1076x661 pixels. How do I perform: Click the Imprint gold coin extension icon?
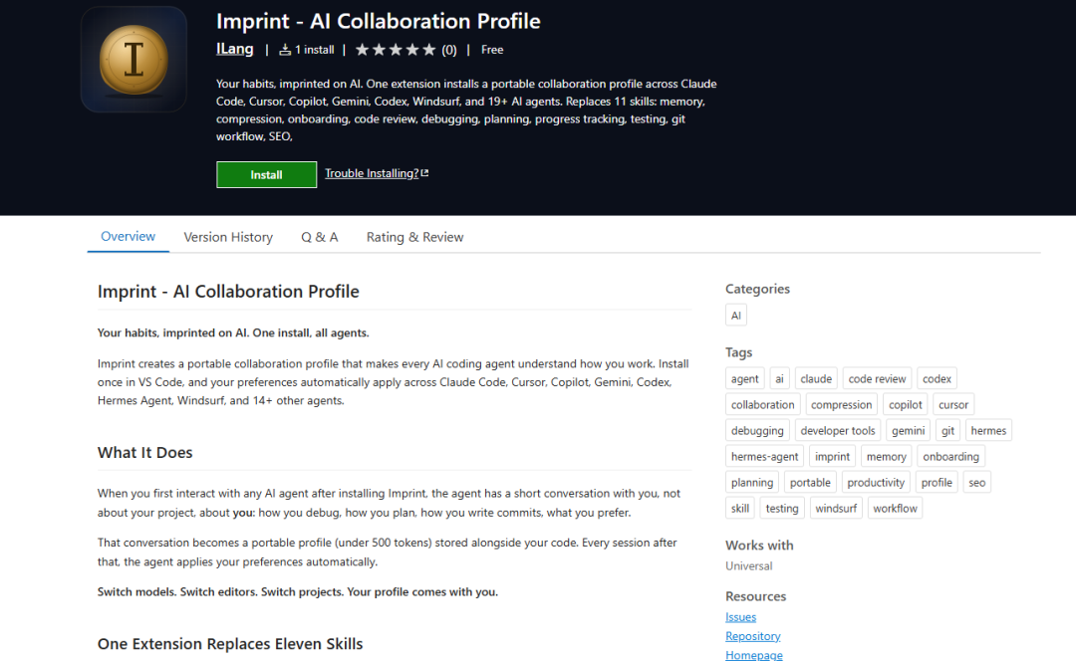pos(134,60)
